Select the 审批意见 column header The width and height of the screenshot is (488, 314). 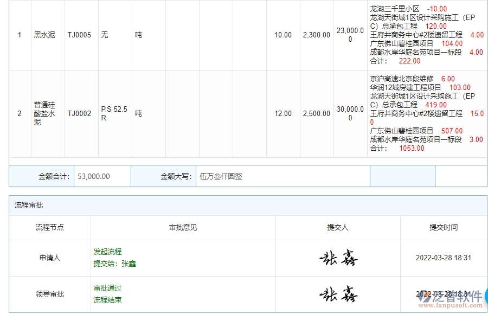click(x=182, y=227)
